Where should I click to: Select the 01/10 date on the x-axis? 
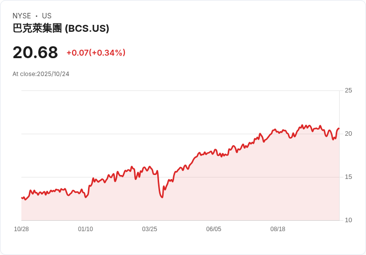pyautogui.click(x=86, y=229)
